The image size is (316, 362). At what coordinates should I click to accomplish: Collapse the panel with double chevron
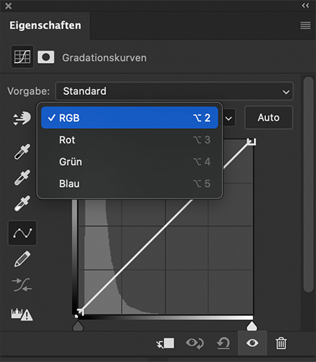[305, 6]
